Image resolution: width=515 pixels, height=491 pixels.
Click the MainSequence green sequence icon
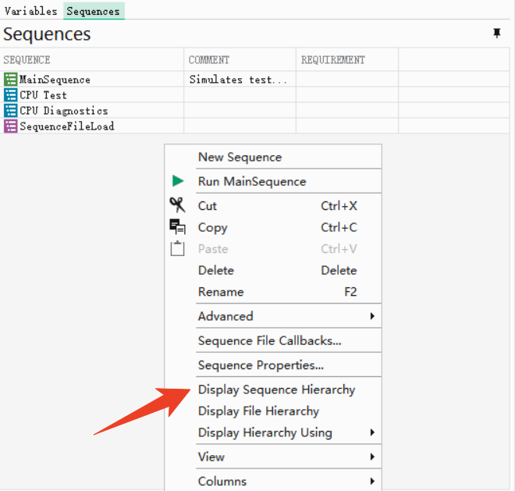(10, 80)
